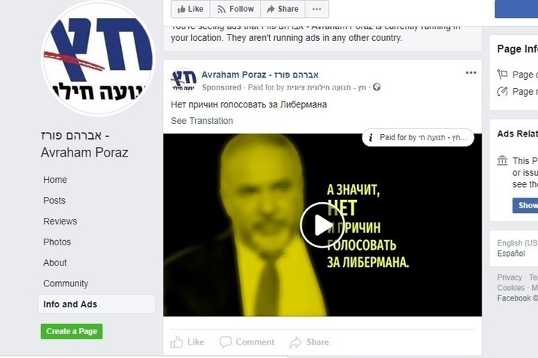This screenshot has height=358, width=538.
Task: Click the header Share button
Action: 282,9
